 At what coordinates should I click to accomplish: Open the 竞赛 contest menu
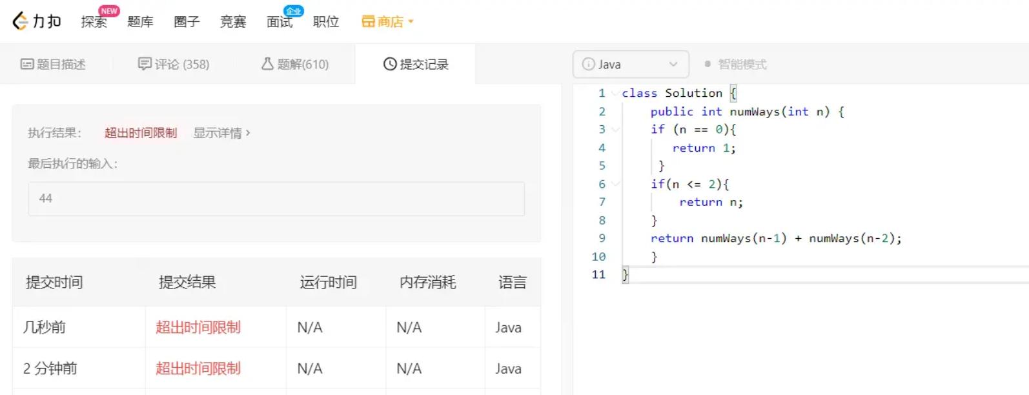click(x=233, y=22)
